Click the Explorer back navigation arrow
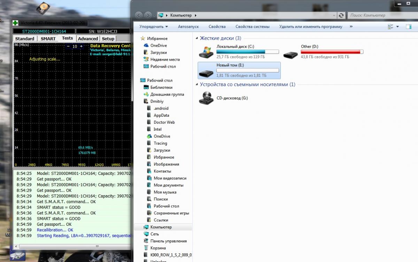The image size is (418, 262). click(x=139, y=15)
